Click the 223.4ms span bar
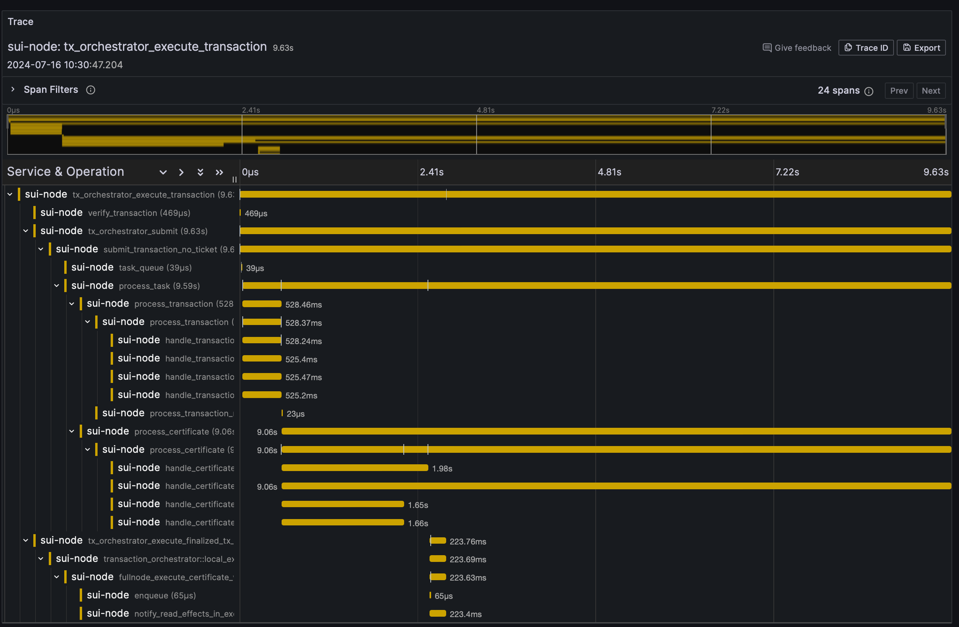This screenshot has width=959, height=627. point(438,613)
